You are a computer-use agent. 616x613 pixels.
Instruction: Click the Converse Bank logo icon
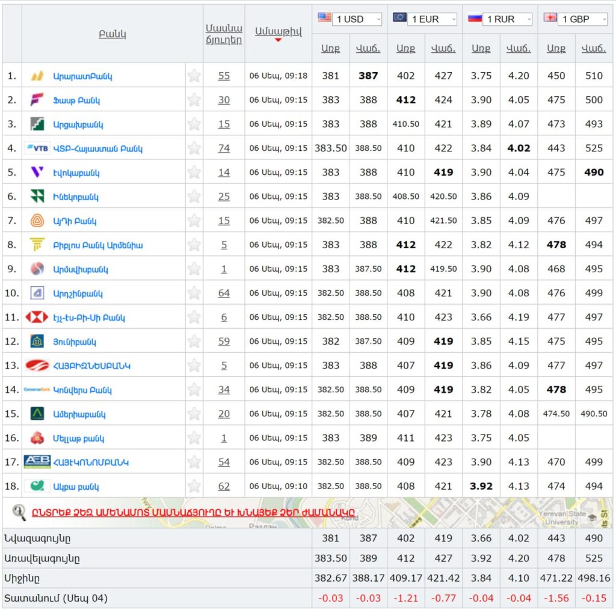(37, 389)
